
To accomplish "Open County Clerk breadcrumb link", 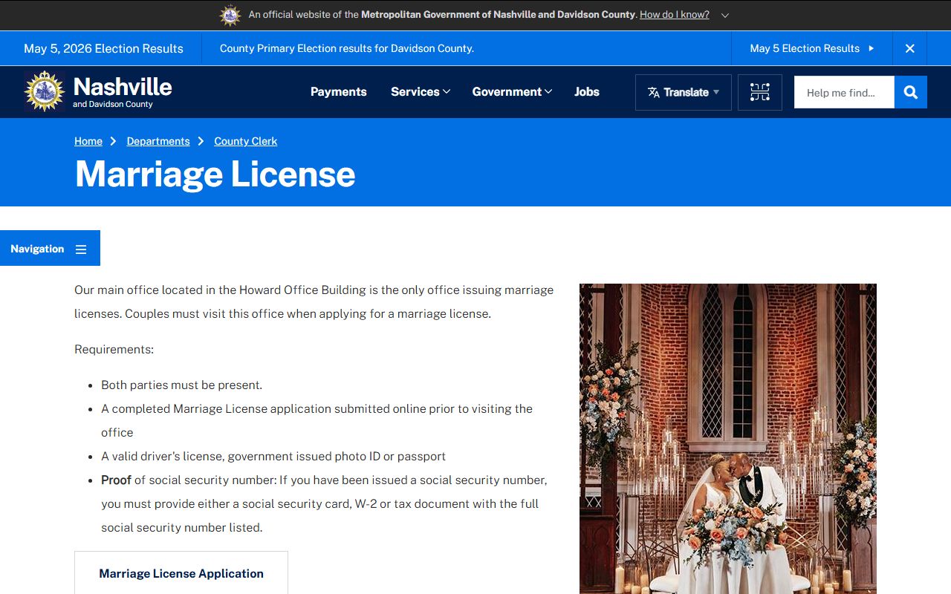I will click(x=246, y=141).
